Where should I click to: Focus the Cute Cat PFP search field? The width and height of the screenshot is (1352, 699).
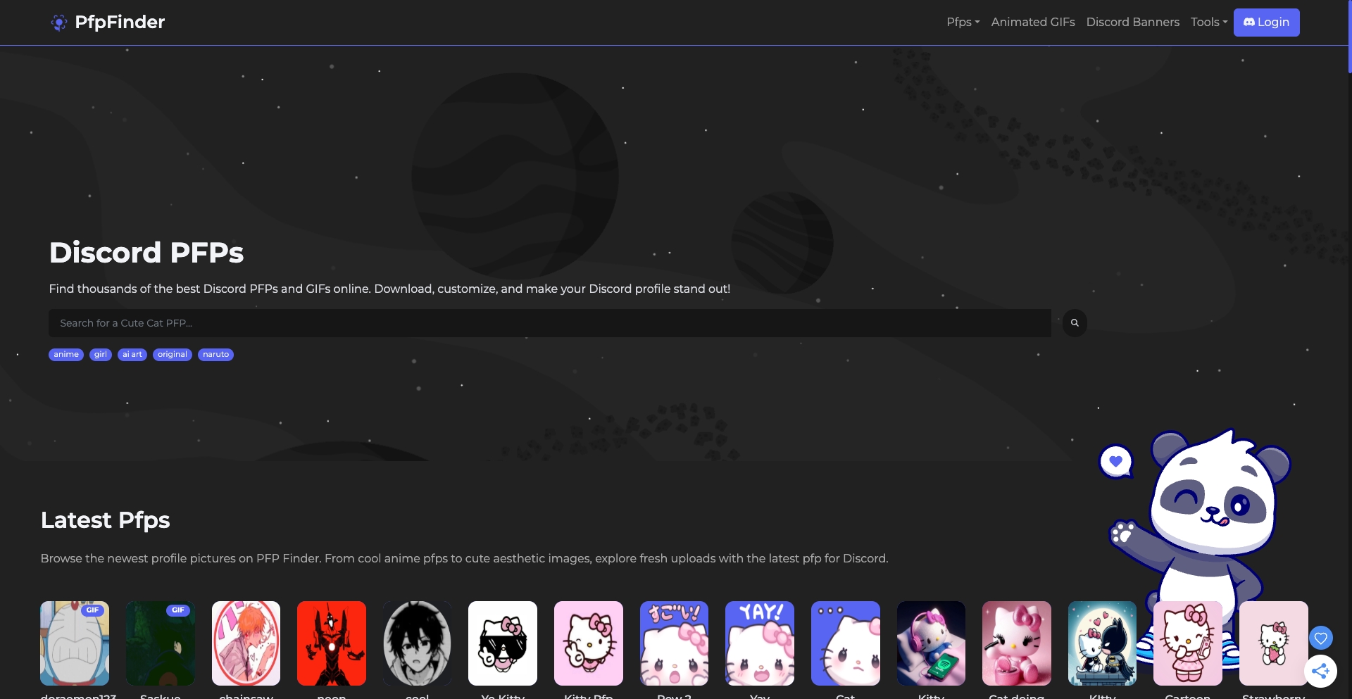pyautogui.click(x=549, y=323)
